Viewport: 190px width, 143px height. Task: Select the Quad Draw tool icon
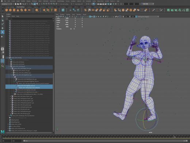coord(161,10)
